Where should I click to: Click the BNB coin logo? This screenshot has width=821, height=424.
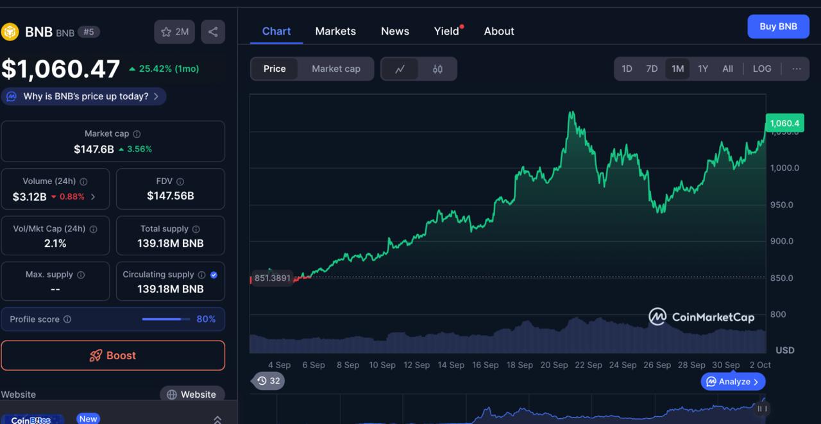tap(10, 32)
